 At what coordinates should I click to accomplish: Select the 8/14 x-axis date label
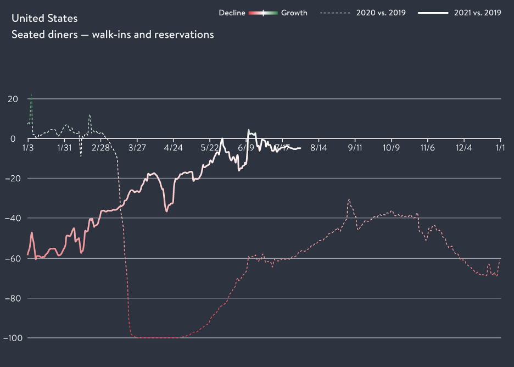coord(319,148)
